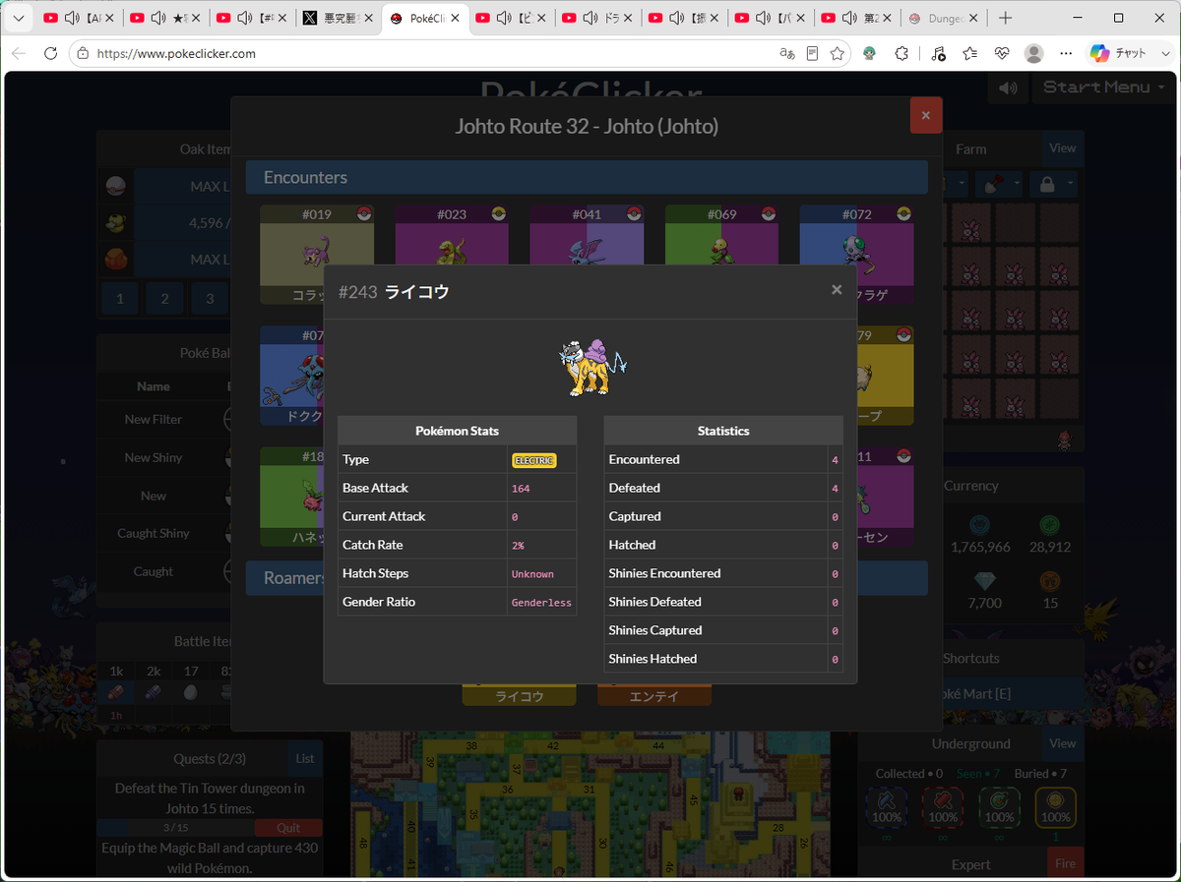Screen dimensions: 1181x882
Task: Mute the first YouTube tab 【AI
Action: pos(73,19)
